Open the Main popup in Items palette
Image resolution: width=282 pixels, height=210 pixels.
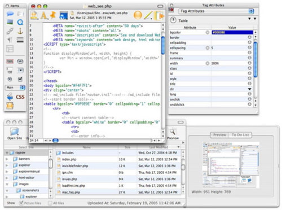click(15, 88)
